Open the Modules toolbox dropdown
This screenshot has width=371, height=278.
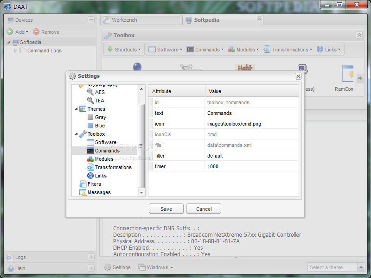(x=243, y=50)
